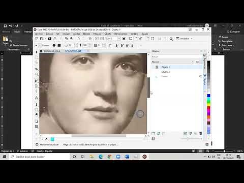Open Word from the Windows taskbar
244x183 pixels.
(x=127, y=157)
